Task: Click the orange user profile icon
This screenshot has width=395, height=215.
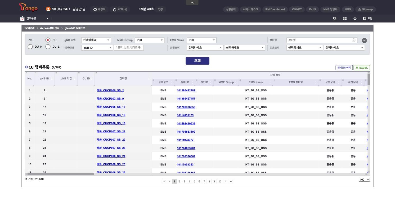Action: 48,9
